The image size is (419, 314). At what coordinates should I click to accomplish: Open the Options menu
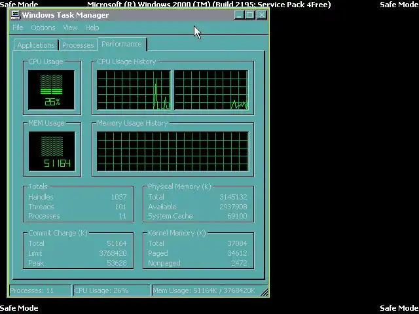pyautogui.click(x=43, y=27)
